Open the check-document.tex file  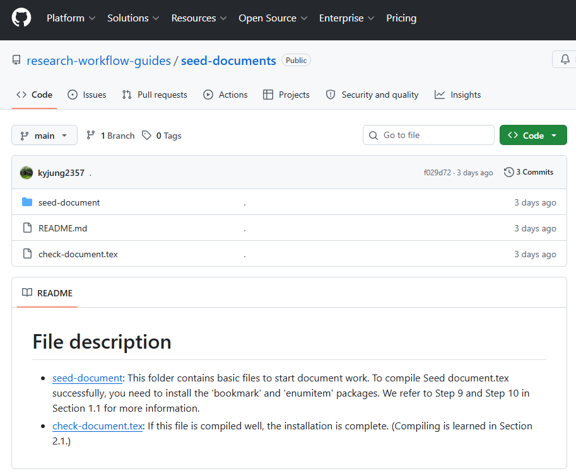pos(78,254)
